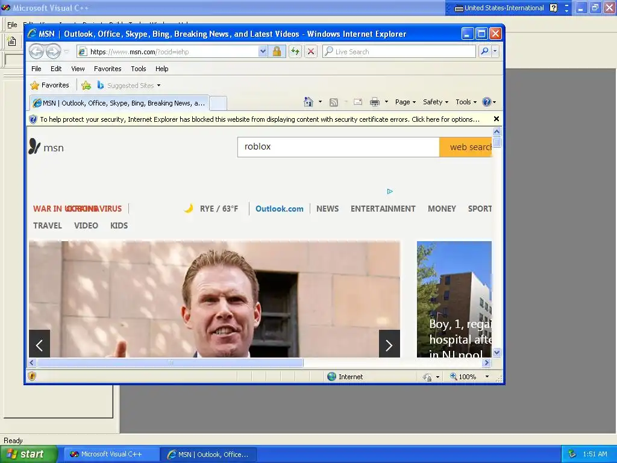Expand the Print options dropdown arrow
Viewport: 617px width, 463px height.
386,102
